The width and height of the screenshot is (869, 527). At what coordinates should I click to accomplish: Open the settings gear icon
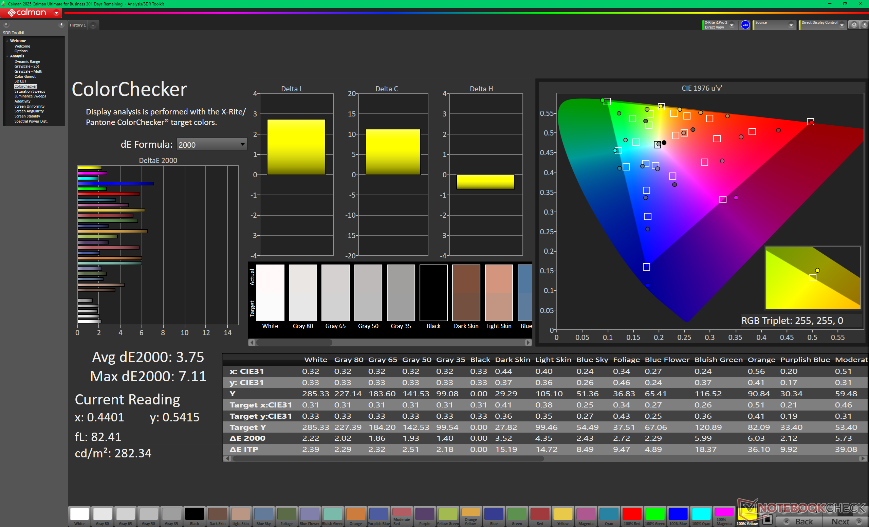[854, 25]
